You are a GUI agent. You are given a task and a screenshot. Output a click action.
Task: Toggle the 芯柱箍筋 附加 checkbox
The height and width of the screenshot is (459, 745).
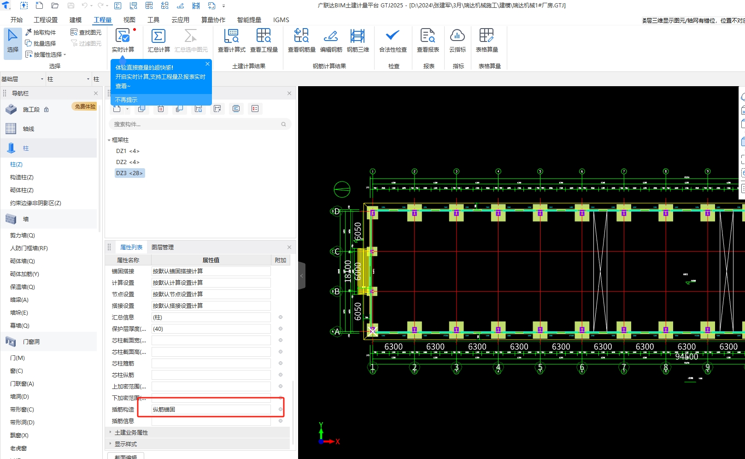[x=281, y=363]
